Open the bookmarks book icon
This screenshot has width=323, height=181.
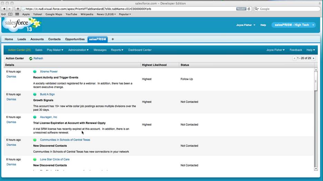click(x=10, y=14)
